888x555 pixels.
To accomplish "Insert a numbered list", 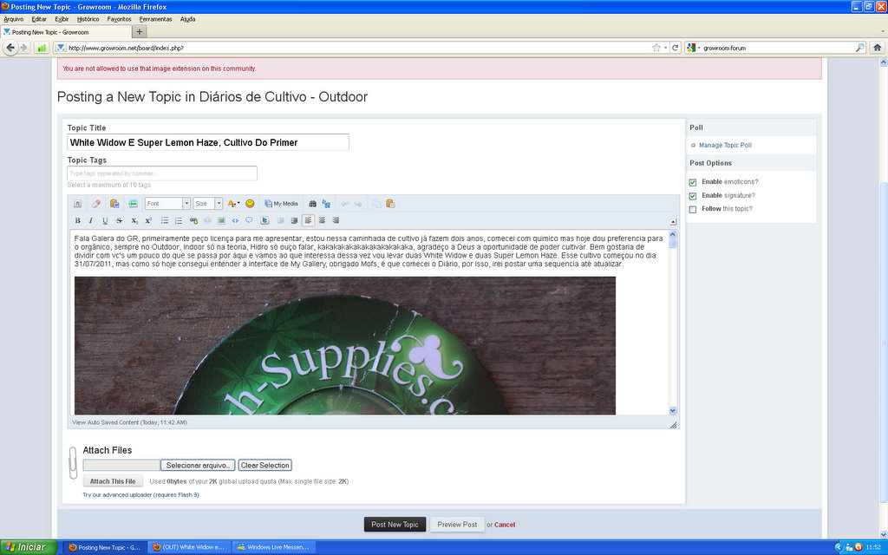I will pyautogui.click(x=179, y=220).
